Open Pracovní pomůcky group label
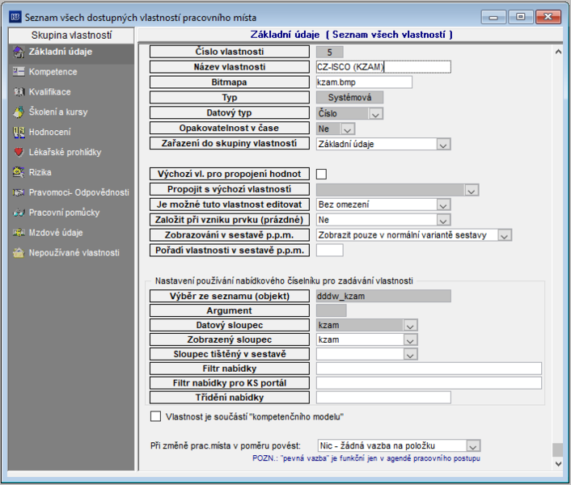The image size is (571, 485). 65,213
